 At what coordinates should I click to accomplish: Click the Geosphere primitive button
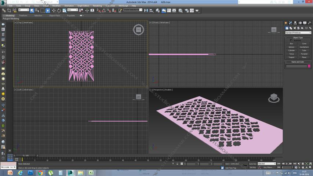304,47
